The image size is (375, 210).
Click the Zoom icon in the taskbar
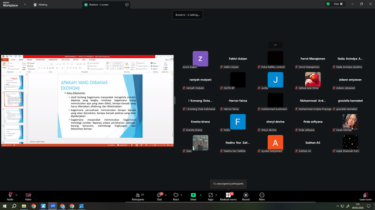pos(53,206)
